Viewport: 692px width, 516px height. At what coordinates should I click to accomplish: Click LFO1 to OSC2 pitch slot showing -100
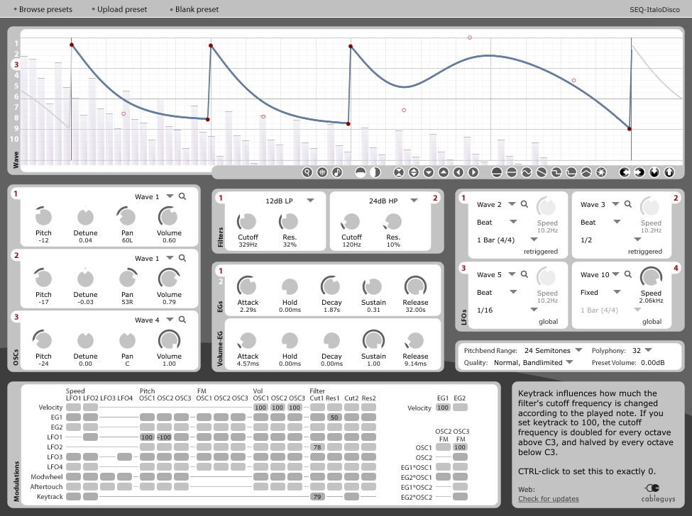[164, 437]
